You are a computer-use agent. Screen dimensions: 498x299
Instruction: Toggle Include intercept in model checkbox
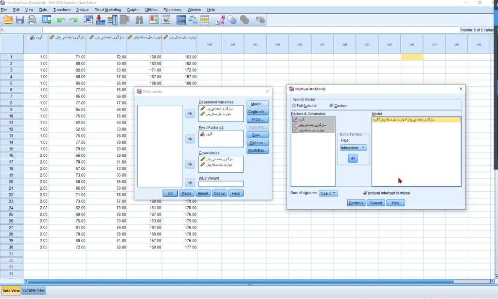point(365,193)
